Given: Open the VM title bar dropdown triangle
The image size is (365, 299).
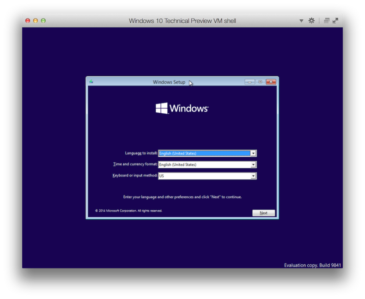Looking at the screenshot, I should tap(301, 21).
